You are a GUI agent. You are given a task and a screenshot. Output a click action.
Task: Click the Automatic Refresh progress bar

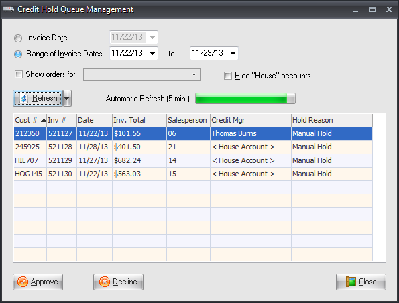point(245,99)
